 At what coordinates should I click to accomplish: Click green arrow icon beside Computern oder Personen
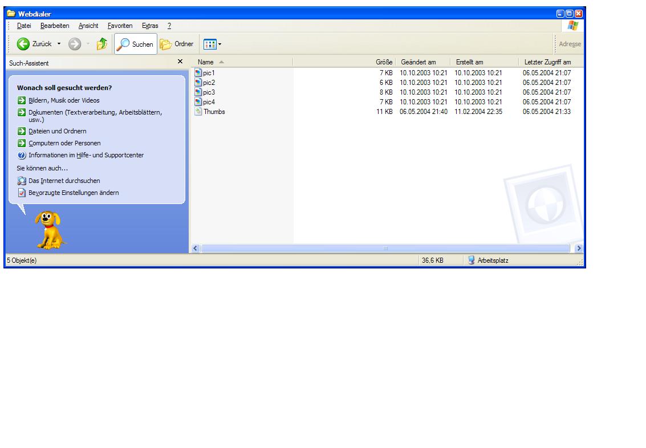(x=22, y=143)
